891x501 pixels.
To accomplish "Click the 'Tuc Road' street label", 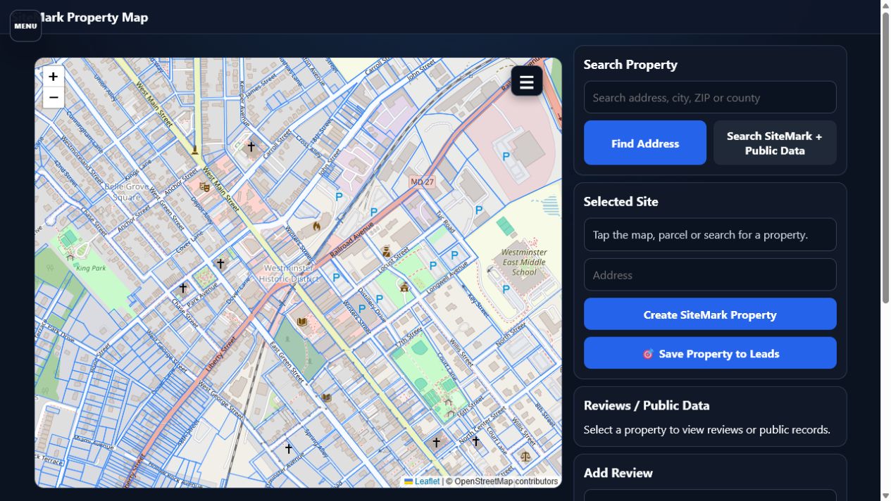I will click(x=445, y=222).
